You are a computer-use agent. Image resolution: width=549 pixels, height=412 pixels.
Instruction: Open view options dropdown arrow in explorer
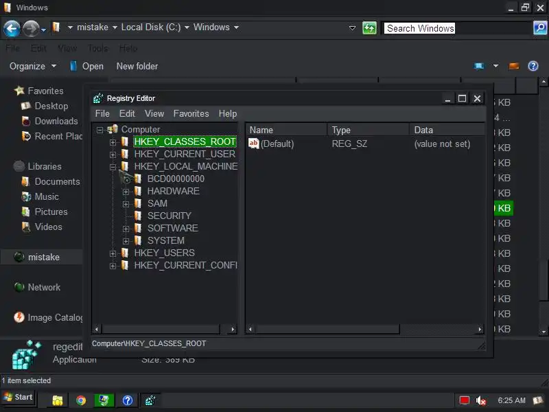pyautogui.click(x=495, y=66)
